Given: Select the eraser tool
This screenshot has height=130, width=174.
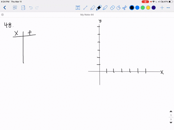Looking at the screenshot, I should [x=112, y=8].
